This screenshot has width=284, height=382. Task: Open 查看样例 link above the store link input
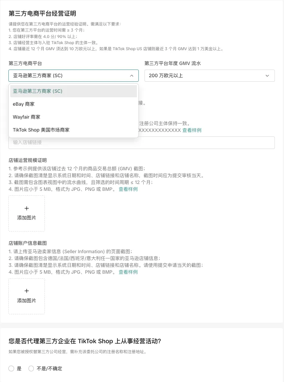tap(192, 130)
